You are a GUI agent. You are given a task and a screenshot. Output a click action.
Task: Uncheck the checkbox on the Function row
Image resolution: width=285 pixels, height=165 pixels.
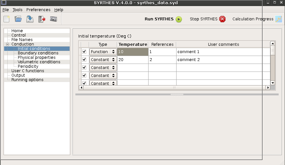click(84, 52)
